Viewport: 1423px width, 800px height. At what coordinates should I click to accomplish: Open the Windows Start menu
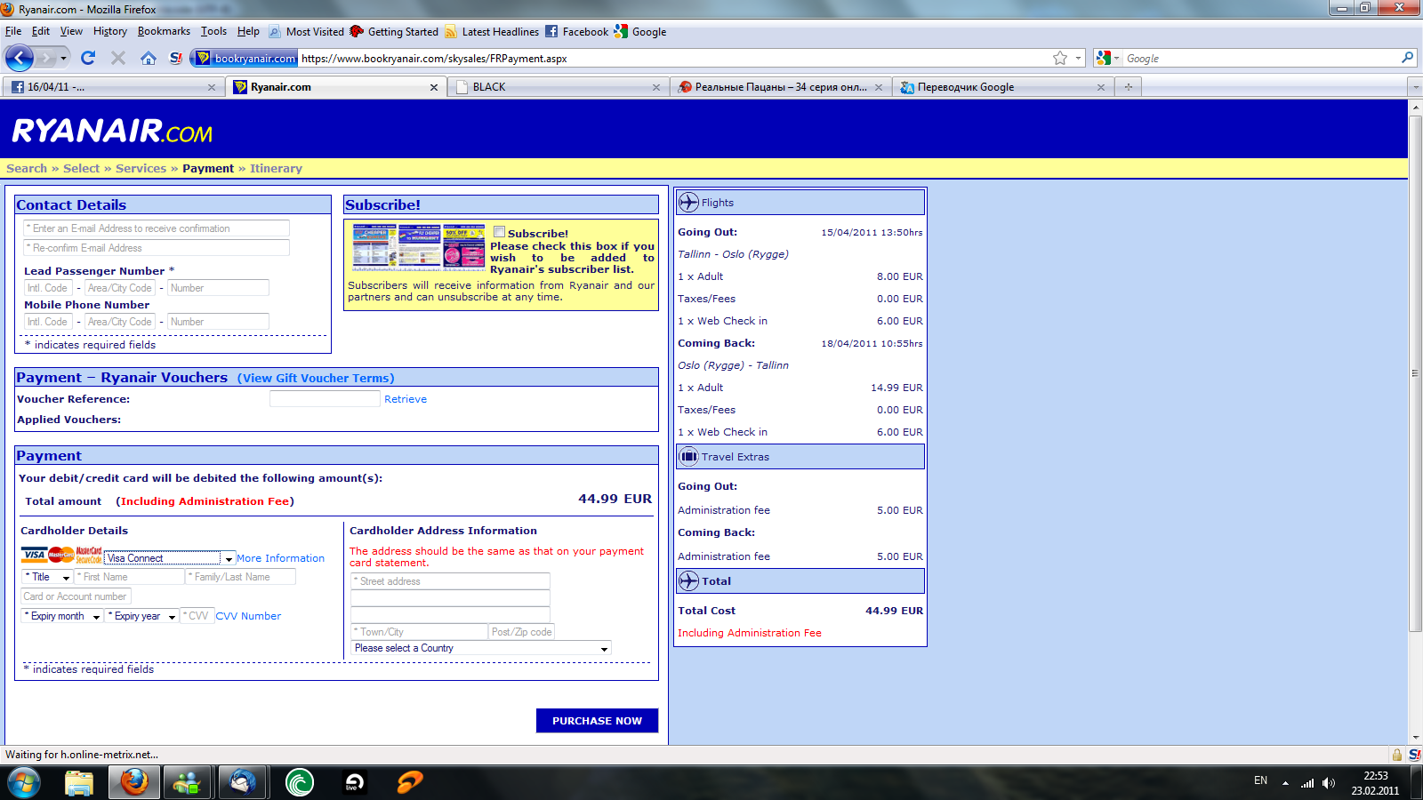[x=24, y=783]
